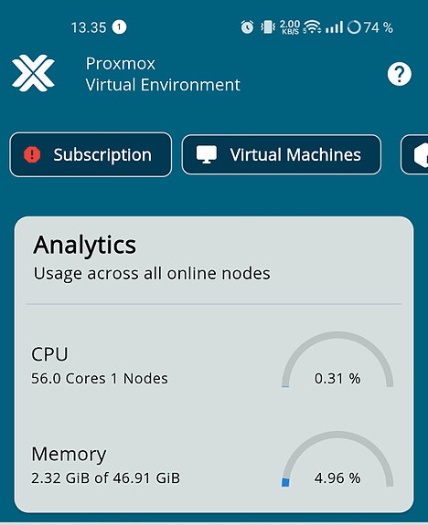The image size is (428, 525).
Task: Tap the Wi-Fi signal status icon
Action: point(312,27)
